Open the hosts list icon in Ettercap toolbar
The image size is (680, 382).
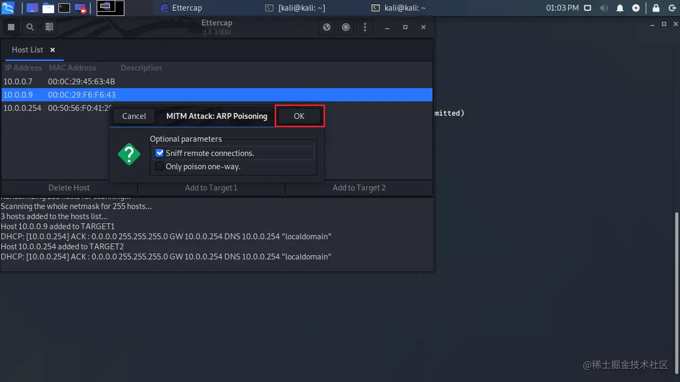pyautogui.click(x=49, y=27)
